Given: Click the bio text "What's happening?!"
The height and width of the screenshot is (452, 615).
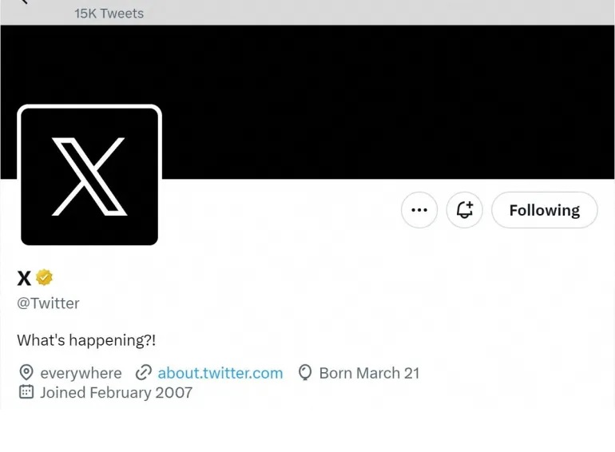Looking at the screenshot, I should tap(86, 340).
